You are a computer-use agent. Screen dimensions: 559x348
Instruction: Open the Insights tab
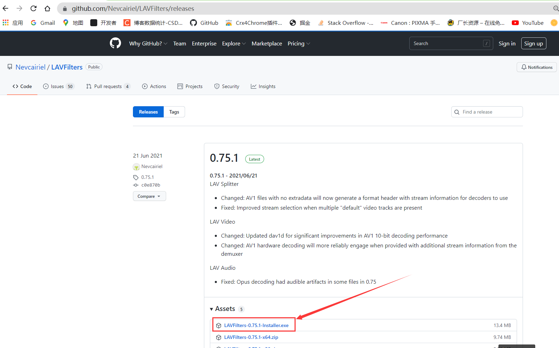pos(263,86)
